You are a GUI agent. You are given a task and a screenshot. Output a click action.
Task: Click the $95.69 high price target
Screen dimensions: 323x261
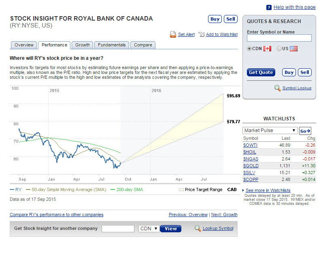pos(234,96)
